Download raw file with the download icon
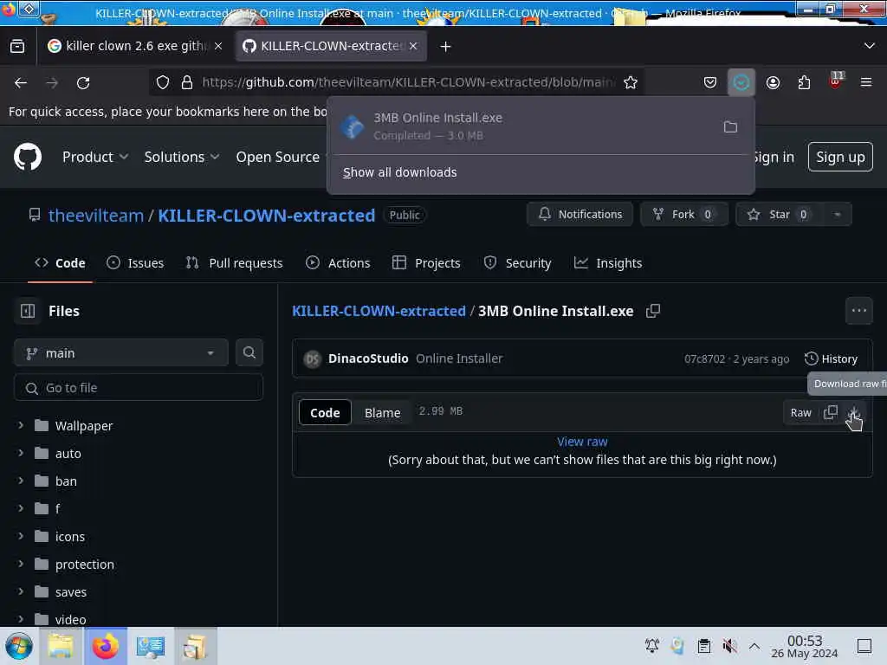The height and width of the screenshot is (665, 887). (x=854, y=412)
